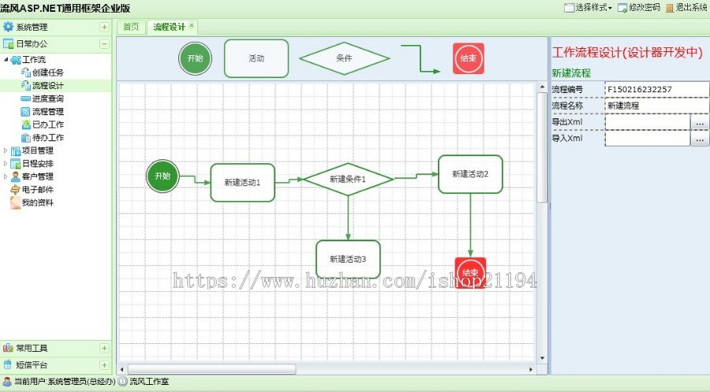Click 修改密码 in the top bar
Image resolution: width=710 pixels, height=392 pixels.
tap(639, 7)
